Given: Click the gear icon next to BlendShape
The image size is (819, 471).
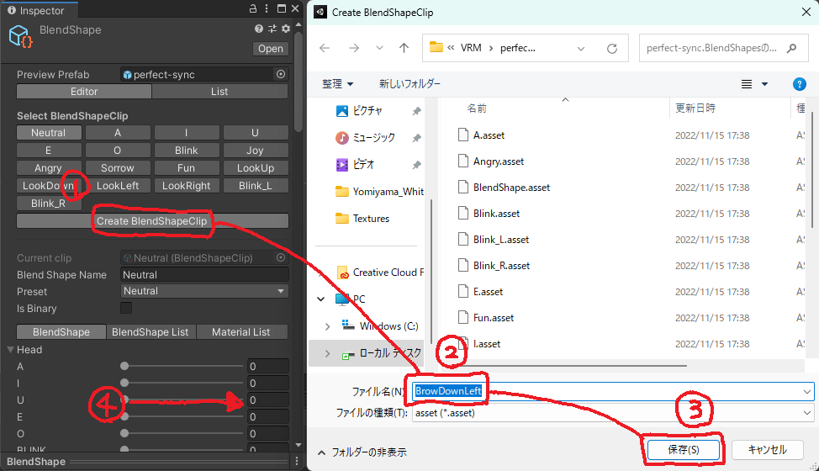Looking at the screenshot, I should 286,29.
